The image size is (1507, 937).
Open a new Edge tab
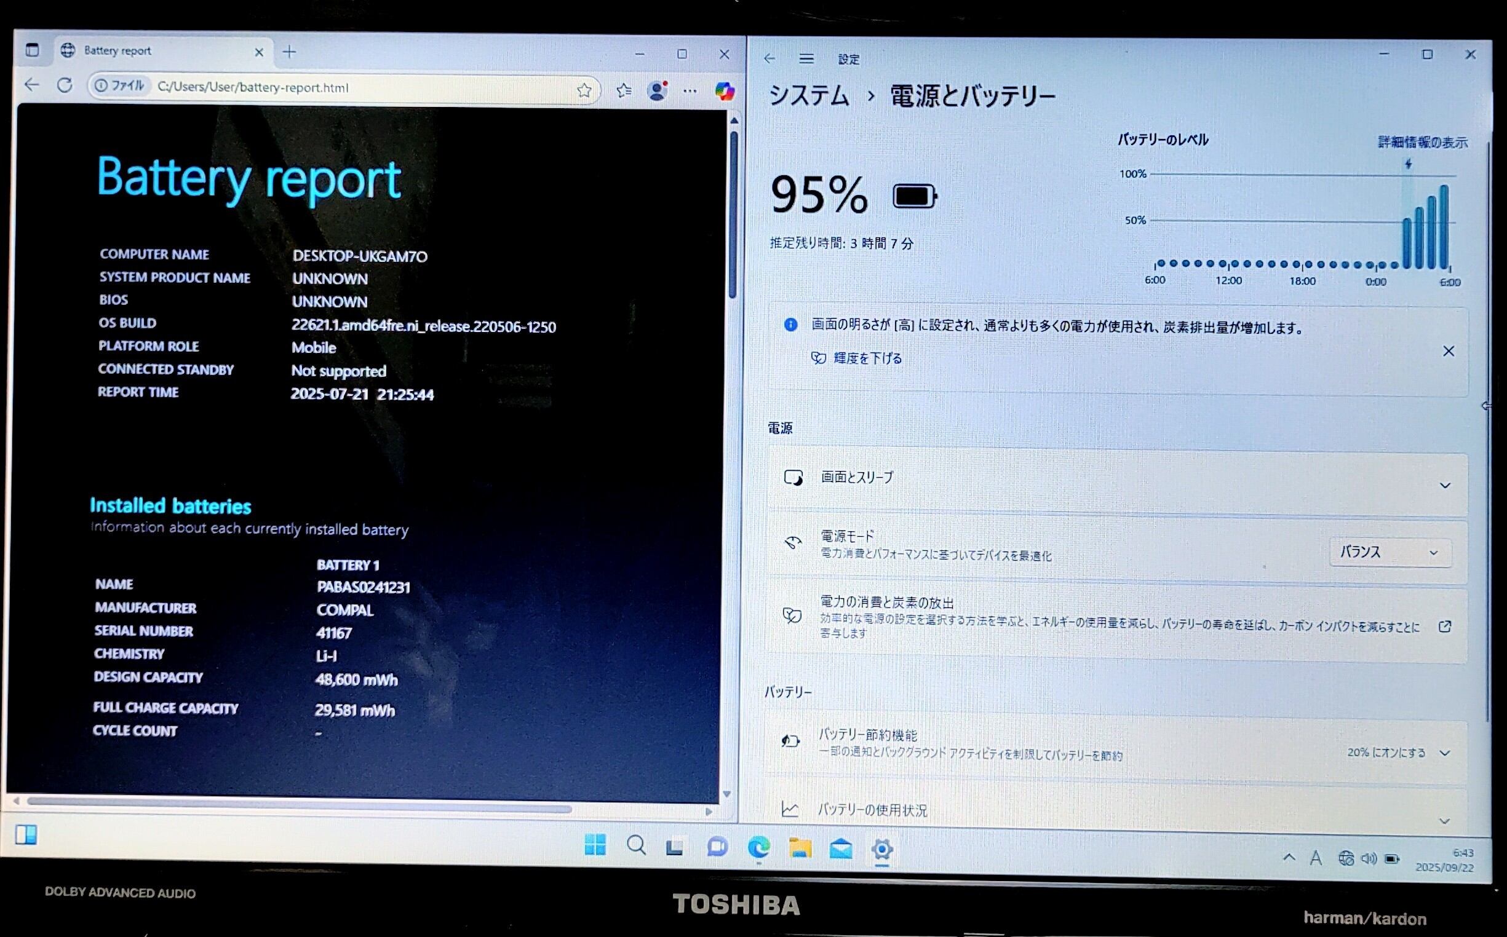click(289, 52)
